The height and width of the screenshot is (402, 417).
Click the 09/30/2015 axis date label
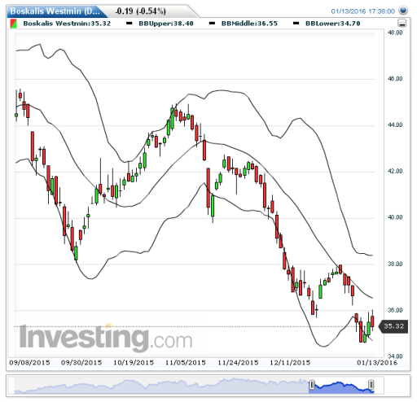pos(81,363)
